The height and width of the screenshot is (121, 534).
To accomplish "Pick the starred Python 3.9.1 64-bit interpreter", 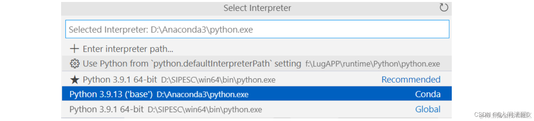I will pos(256,79).
